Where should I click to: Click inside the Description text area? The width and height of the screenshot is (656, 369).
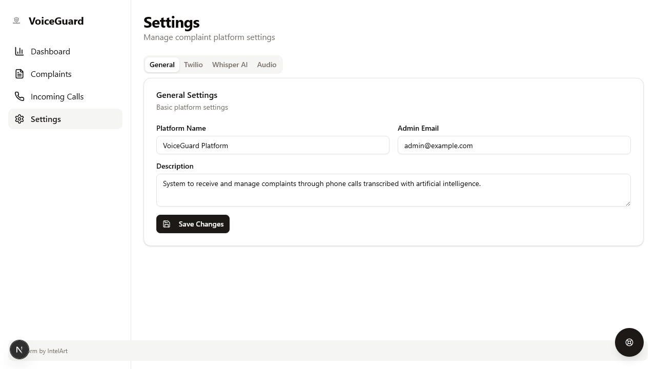click(x=393, y=190)
